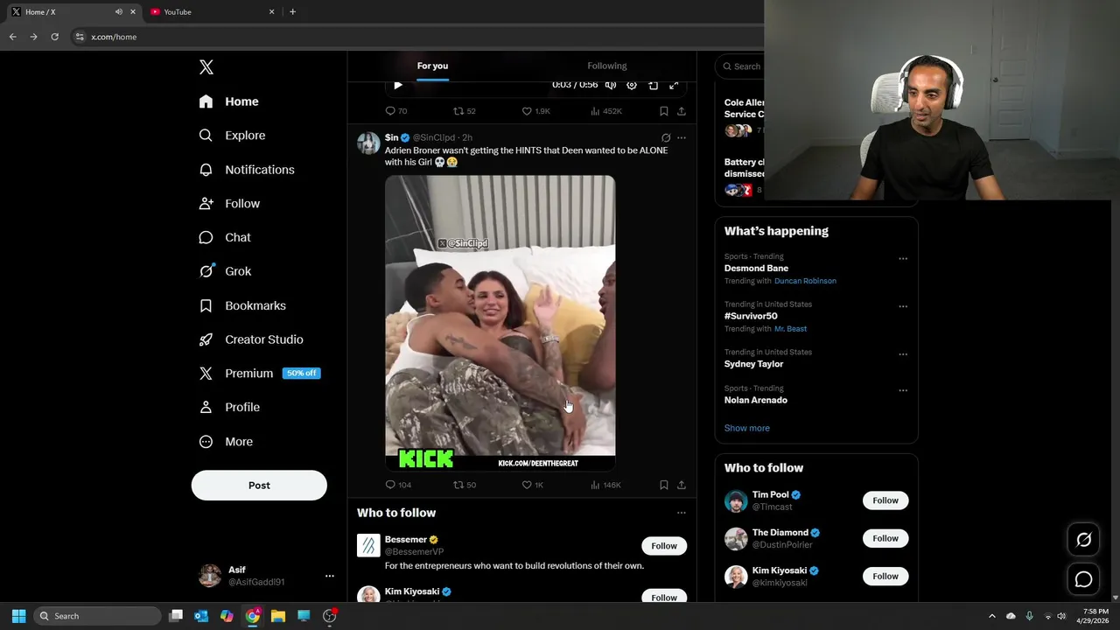Viewport: 1120px width, 630px height.
Task: Like the post with 1.9K likes
Action: (x=535, y=111)
